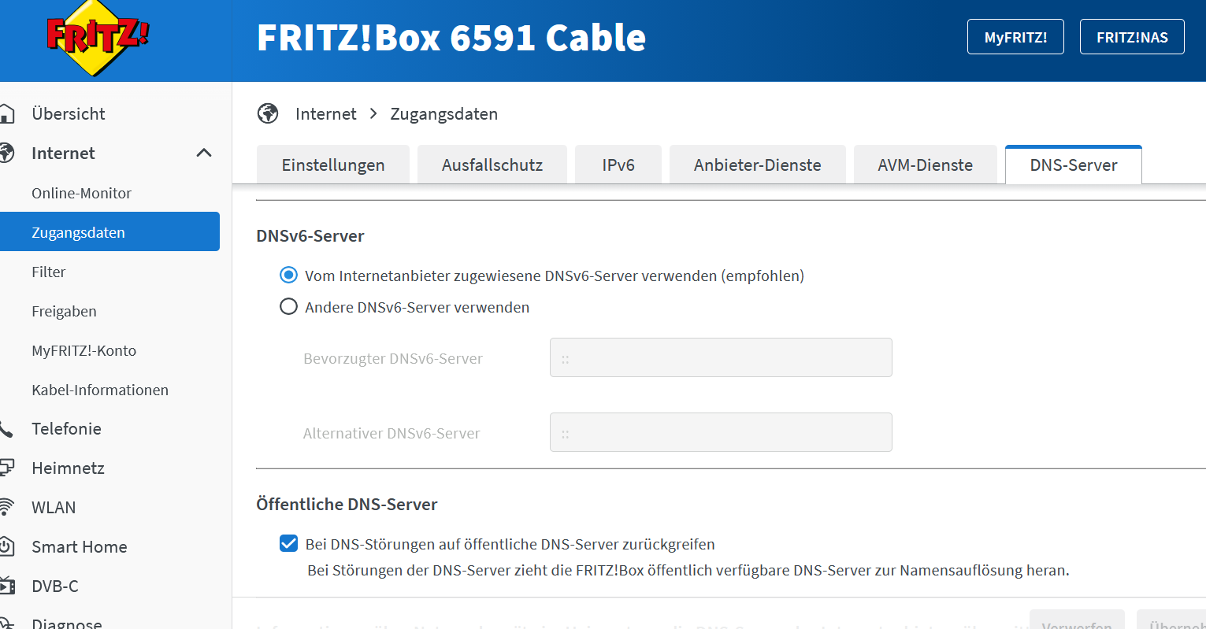Open FRITZ!NAS from the header
Screen dimensions: 1206x629
[x=1132, y=37]
